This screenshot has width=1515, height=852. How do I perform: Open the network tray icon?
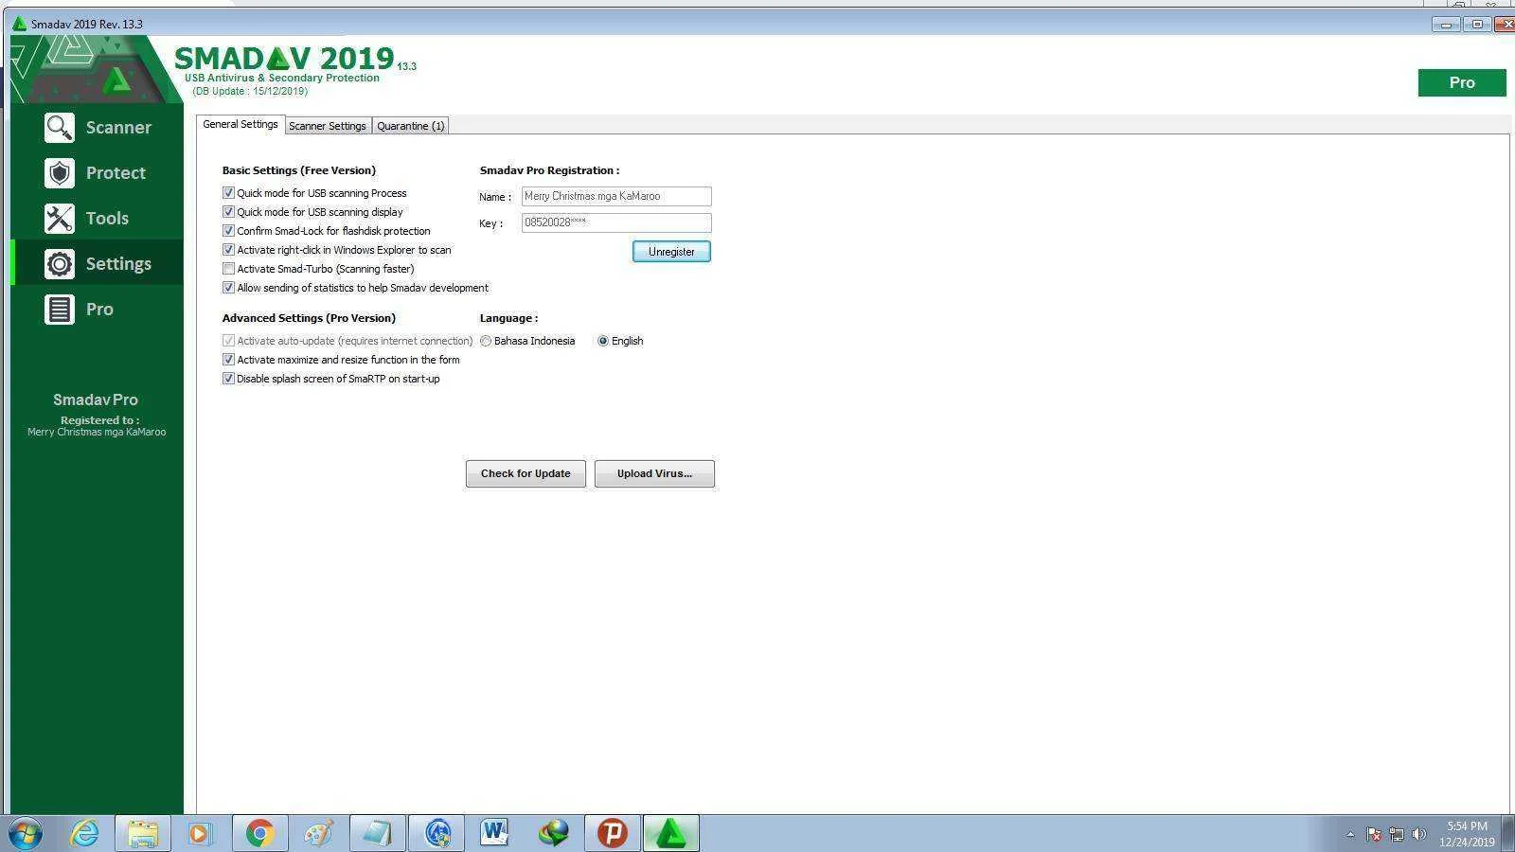click(1396, 834)
